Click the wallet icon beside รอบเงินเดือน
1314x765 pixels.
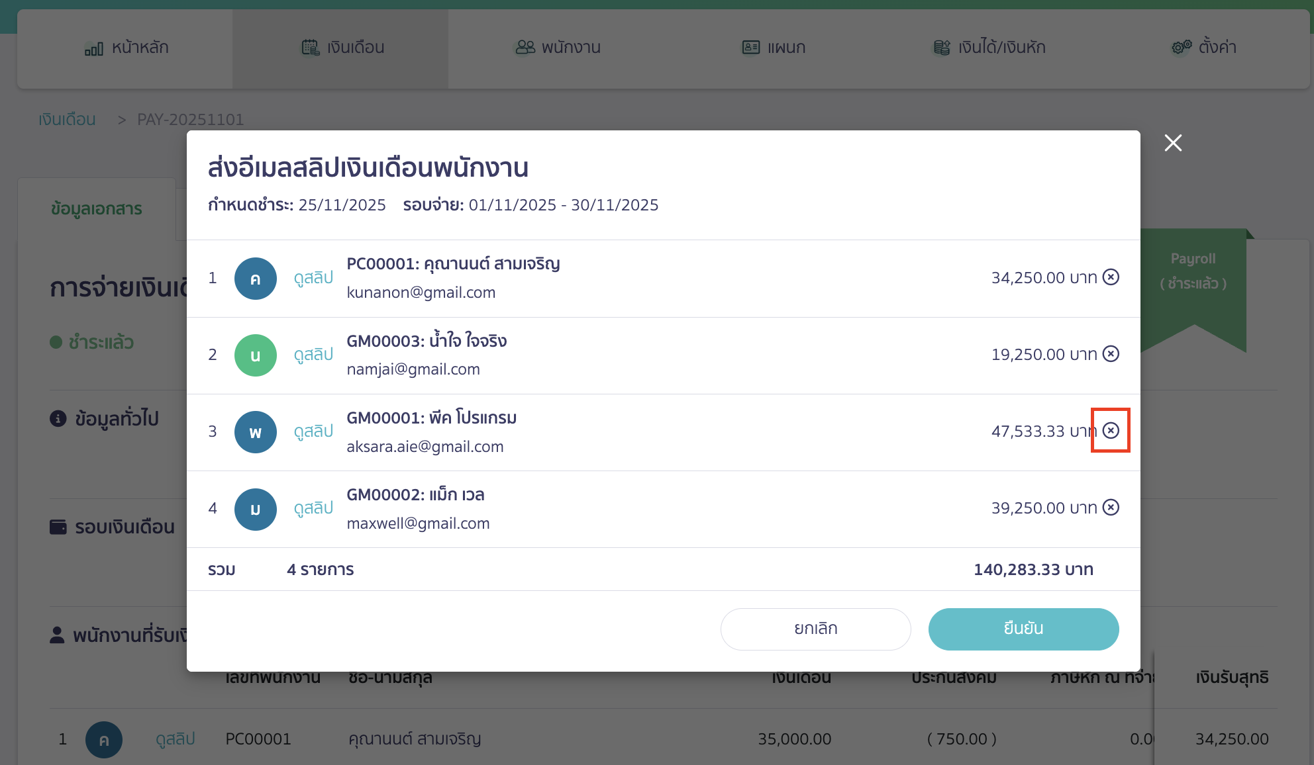57,527
